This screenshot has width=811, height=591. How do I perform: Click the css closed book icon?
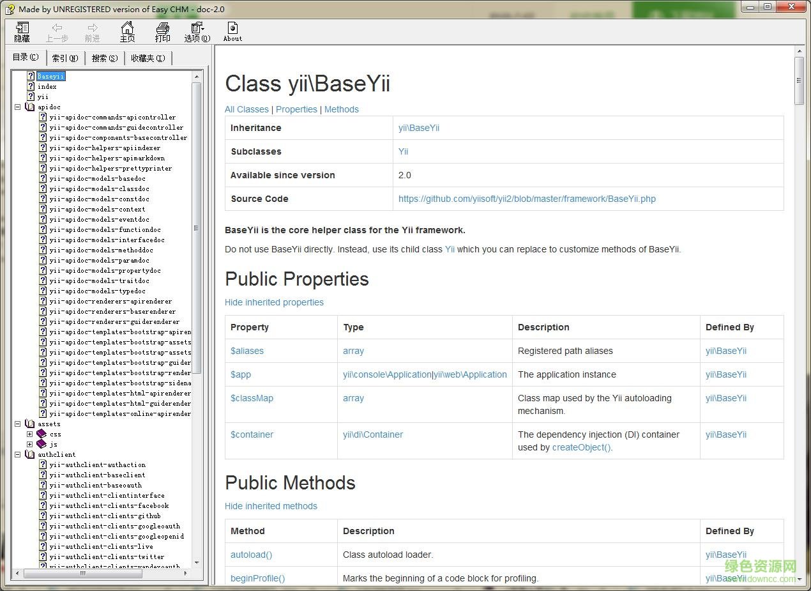[42, 434]
